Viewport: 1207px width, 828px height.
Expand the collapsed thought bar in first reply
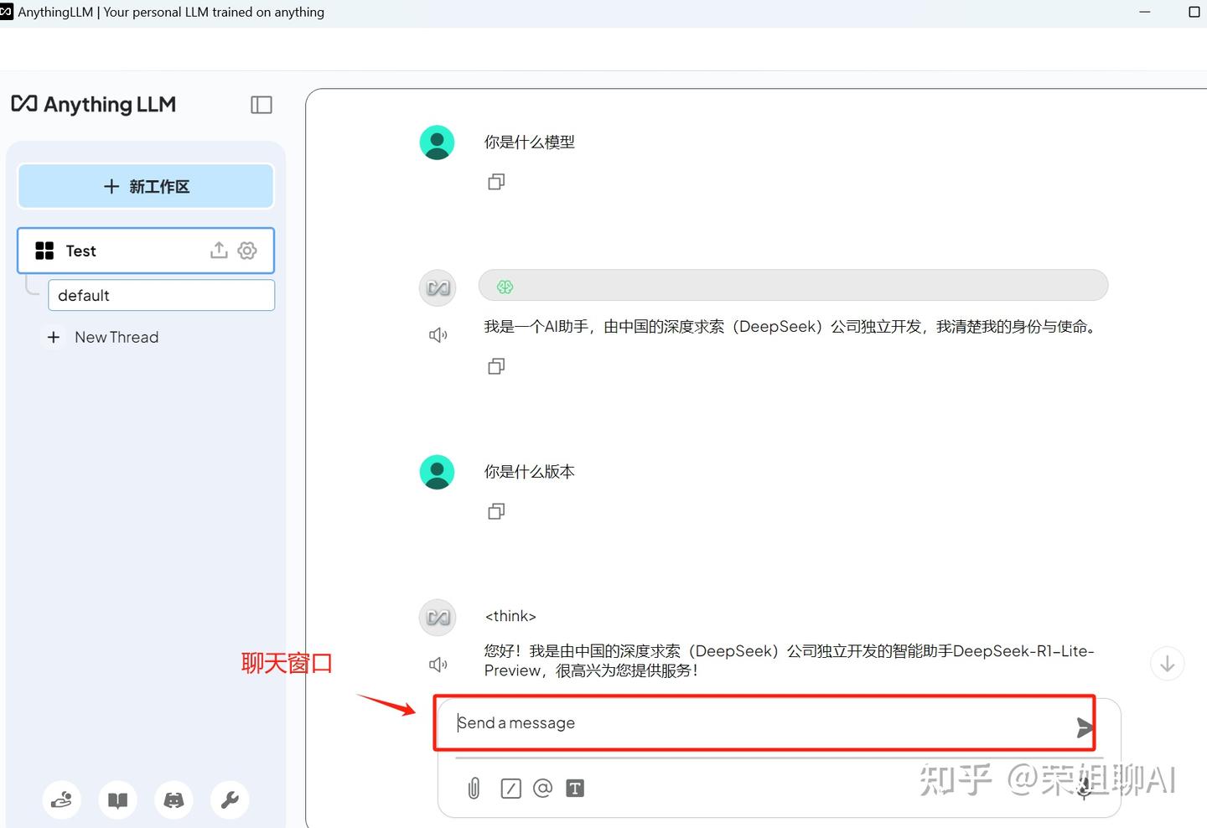coord(793,286)
